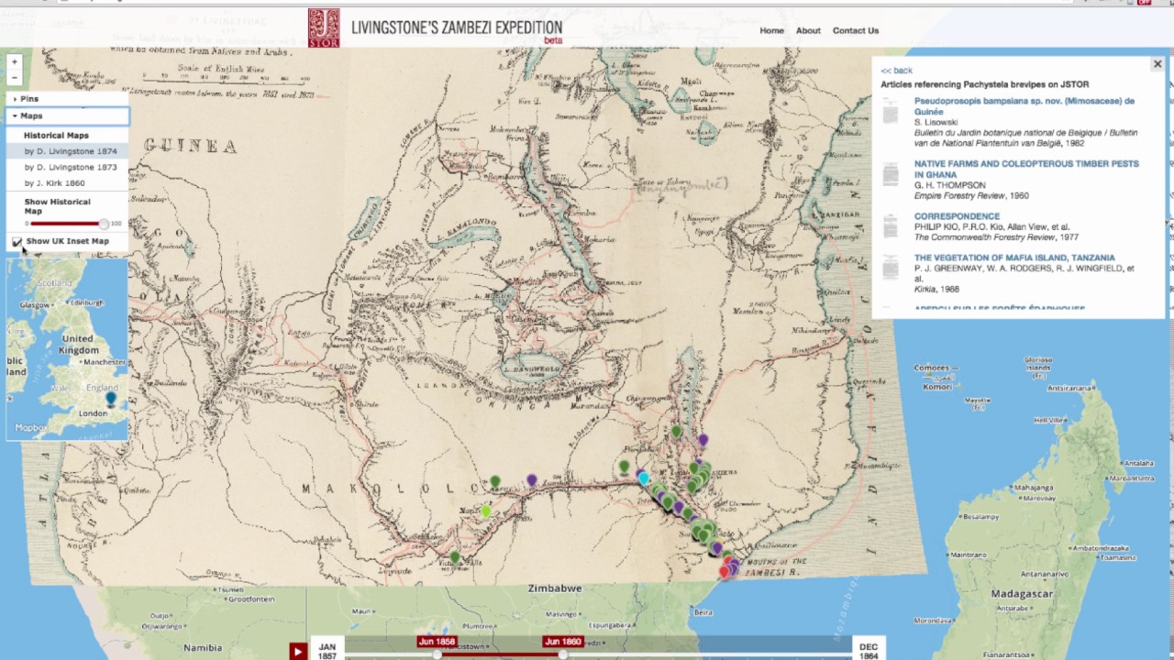Click the Jun 1860 timeline handle
The height and width of the screenshot is (660, 1174).
(562, 654)
